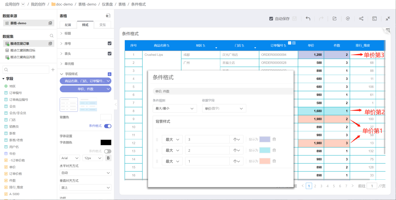Uncheck the 自动保存 checkbox

(271, 19)
